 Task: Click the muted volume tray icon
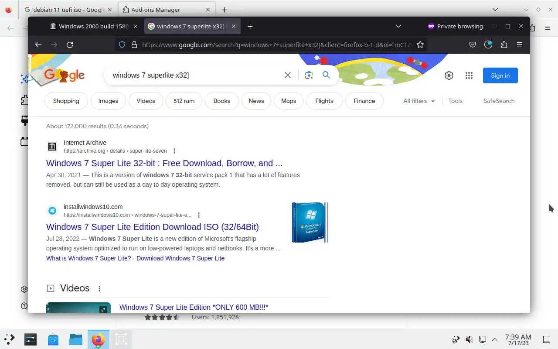click(470, 339)
